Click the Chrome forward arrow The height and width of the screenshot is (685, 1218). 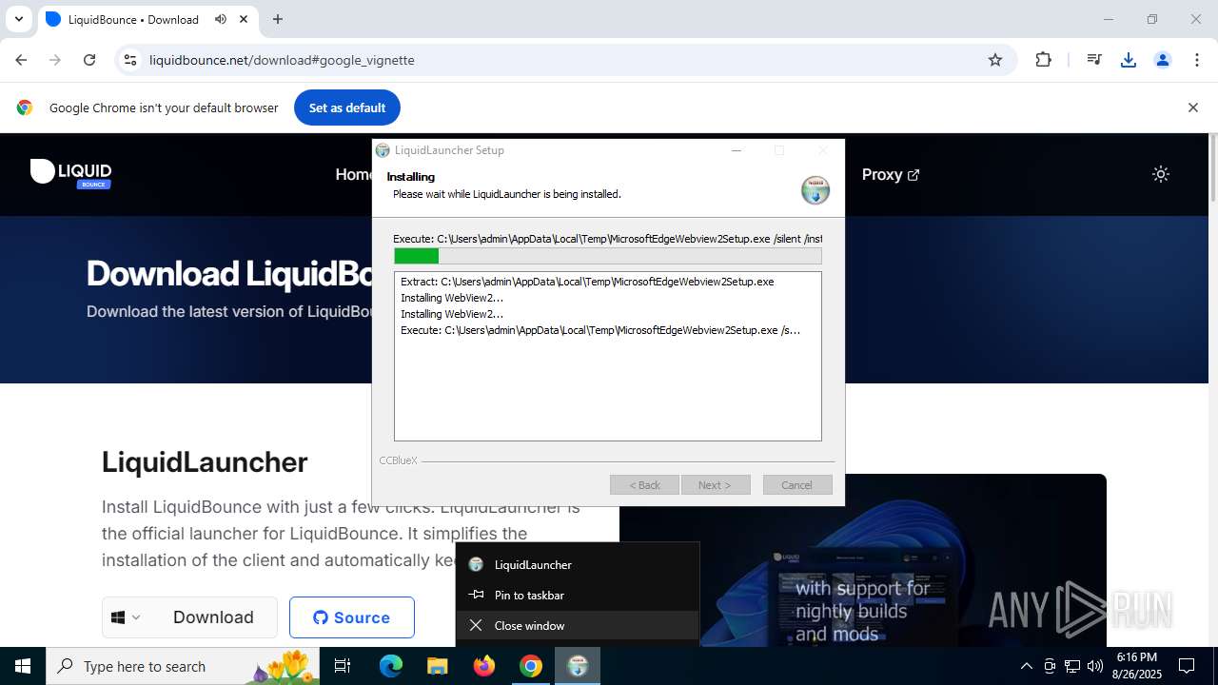coord(55,60)
